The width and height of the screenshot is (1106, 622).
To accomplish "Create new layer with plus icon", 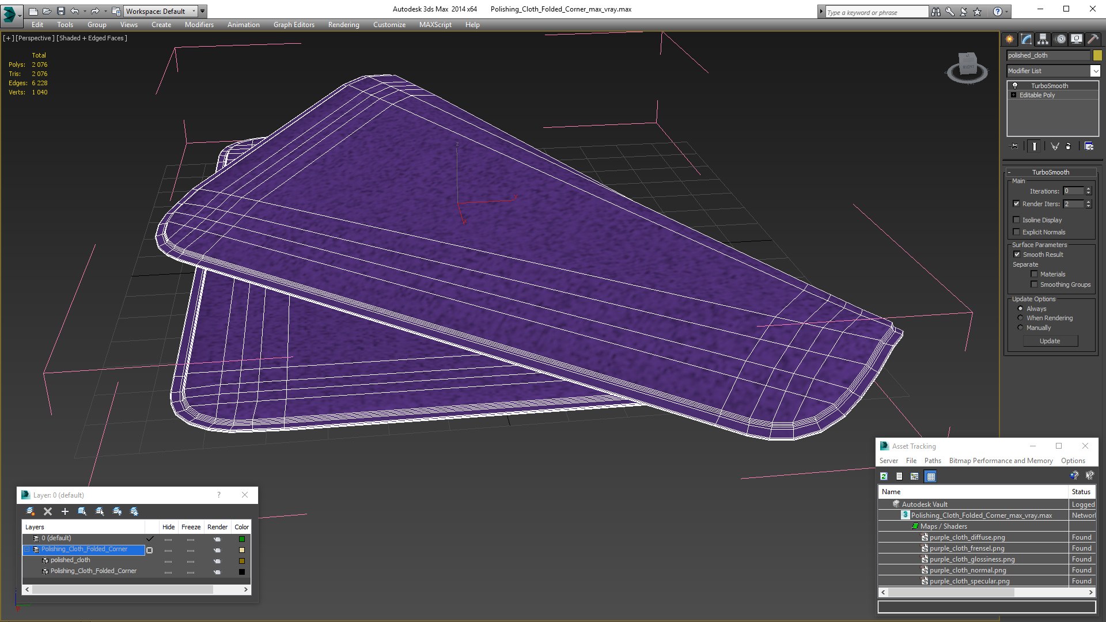I will [x=65, y=511].
